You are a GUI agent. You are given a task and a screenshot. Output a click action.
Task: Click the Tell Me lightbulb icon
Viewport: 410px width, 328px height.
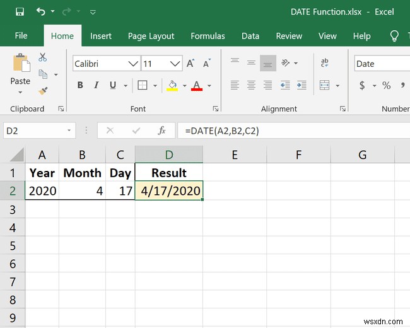pos(394,36)
